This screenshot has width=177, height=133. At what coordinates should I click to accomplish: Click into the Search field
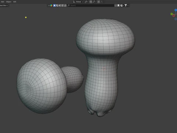point(91,6)
